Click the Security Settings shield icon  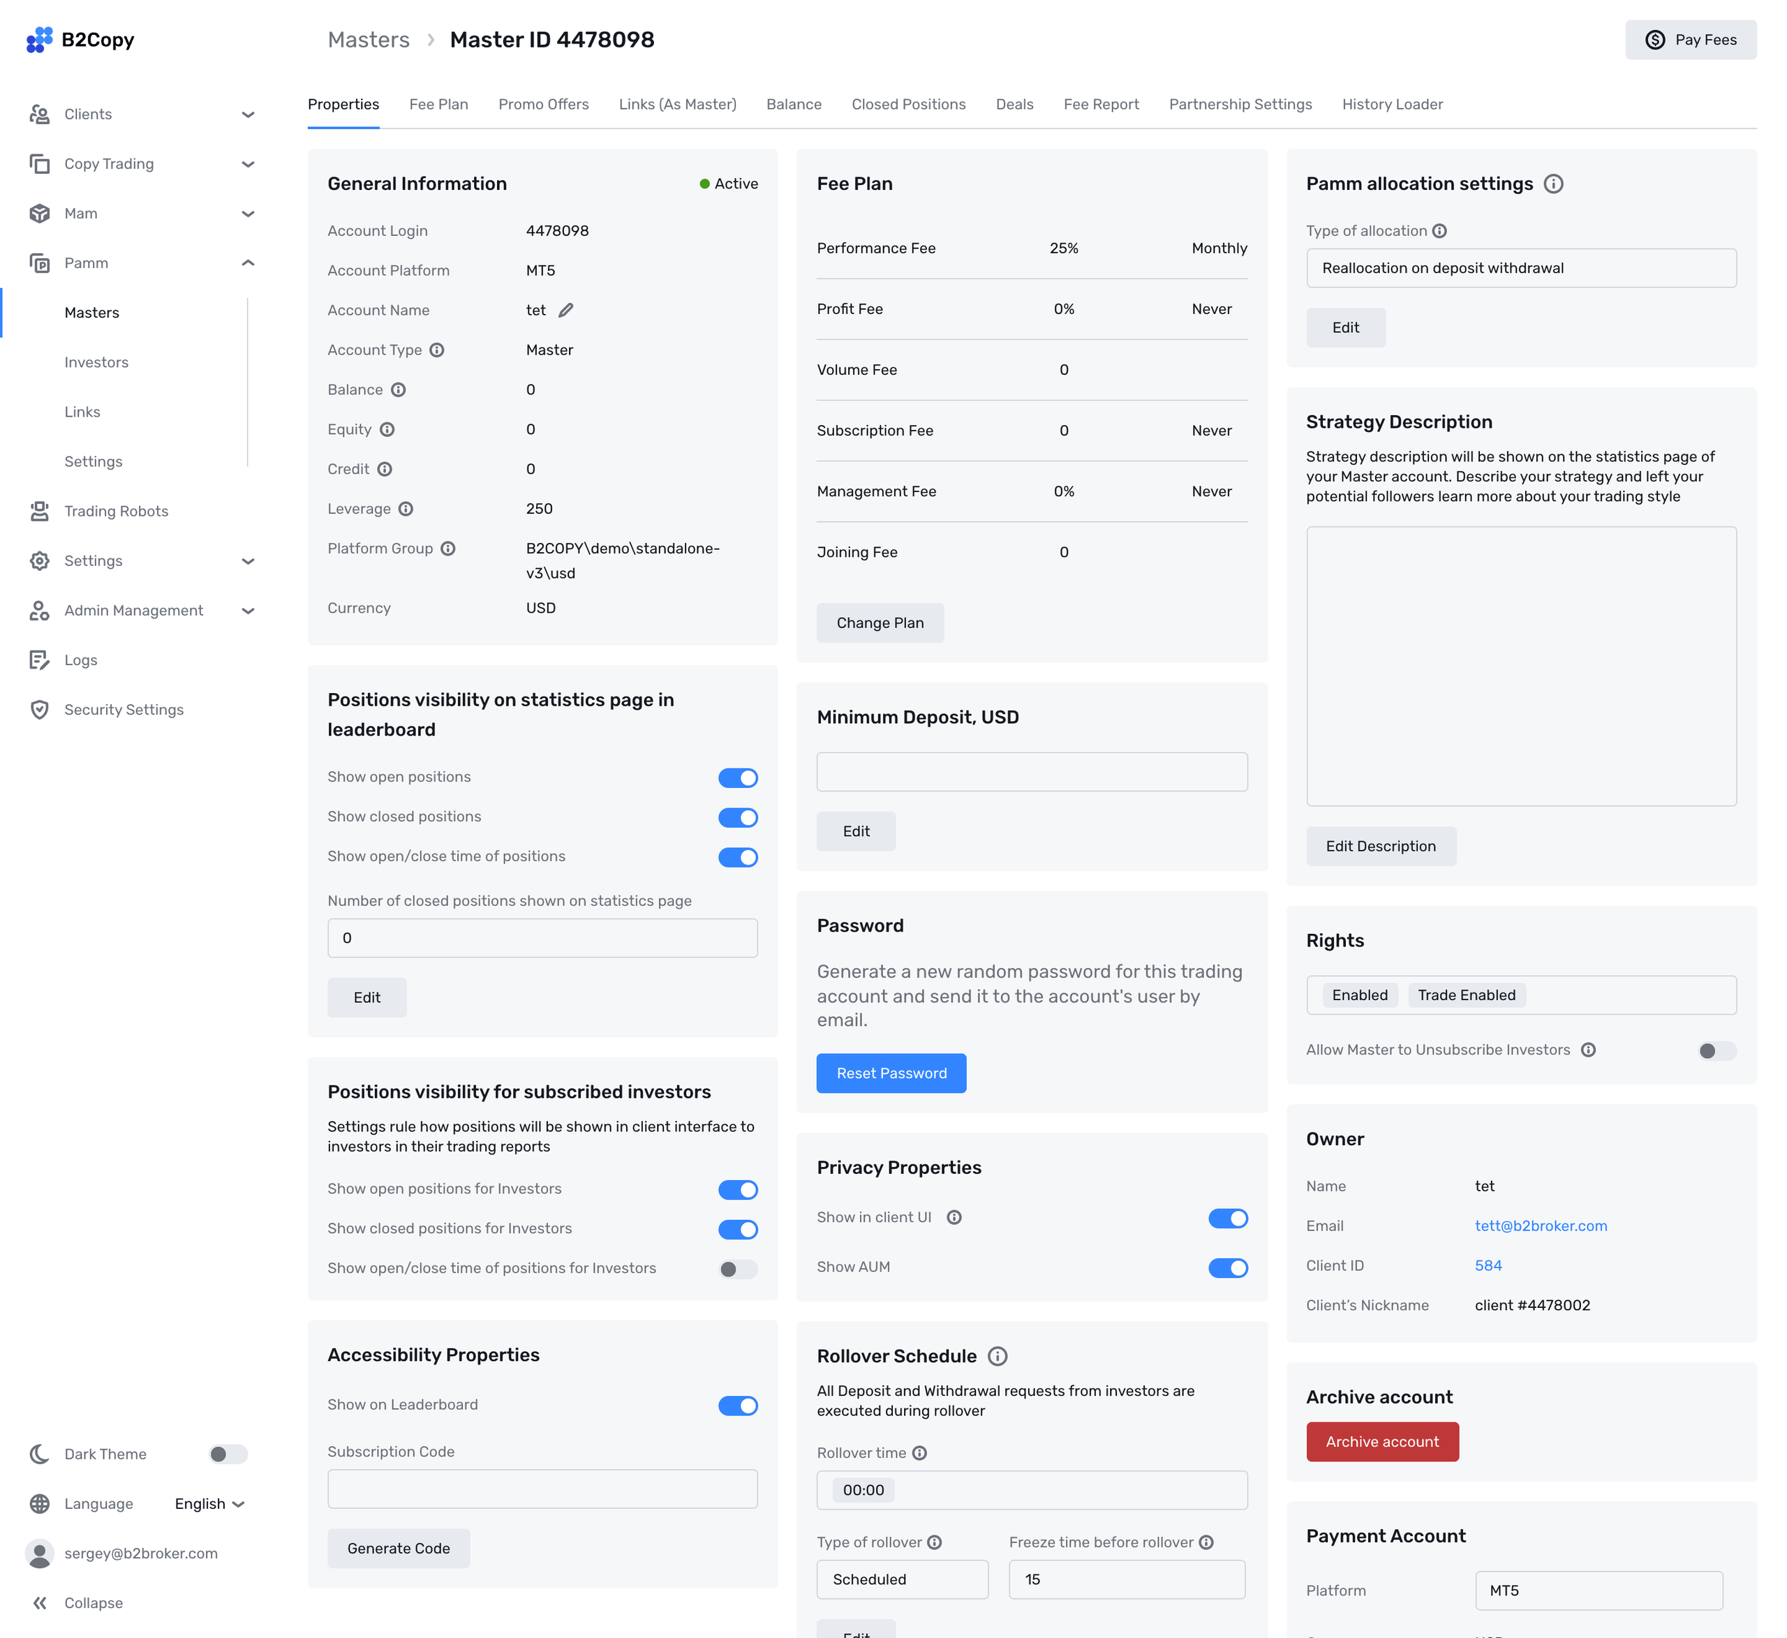tap(39, 710)
